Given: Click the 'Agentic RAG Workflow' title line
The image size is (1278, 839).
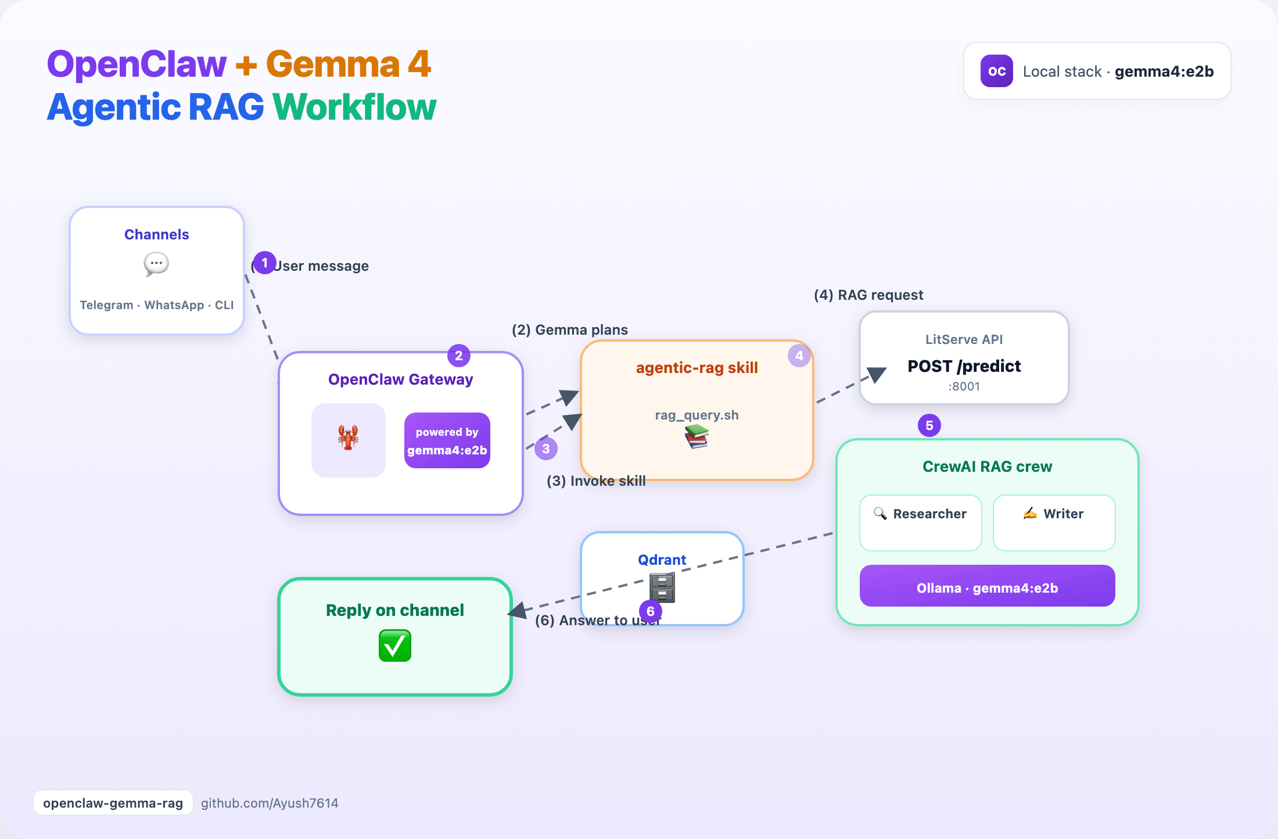Looking at the screenshot, I should [242, 107].
